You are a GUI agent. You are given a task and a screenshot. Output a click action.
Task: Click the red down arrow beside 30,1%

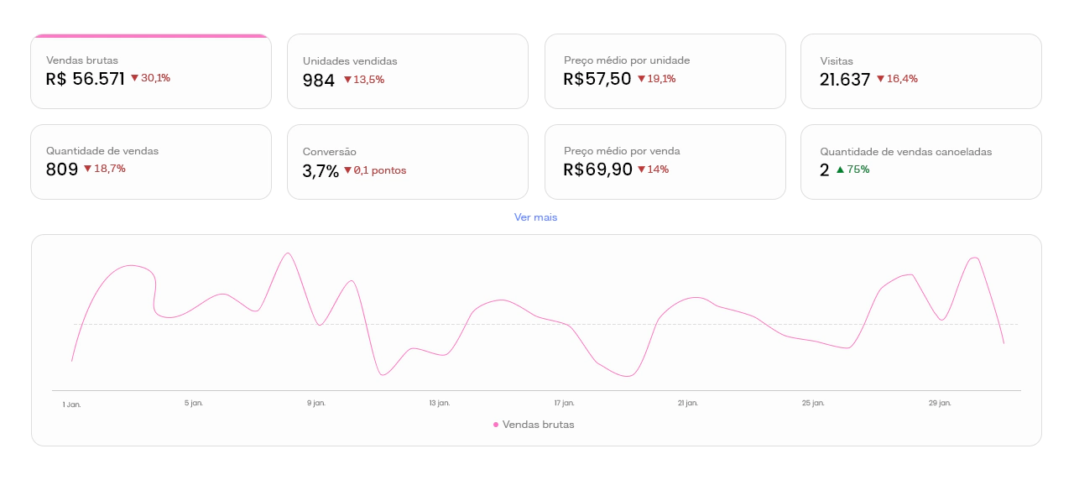[x=134, y=78]
